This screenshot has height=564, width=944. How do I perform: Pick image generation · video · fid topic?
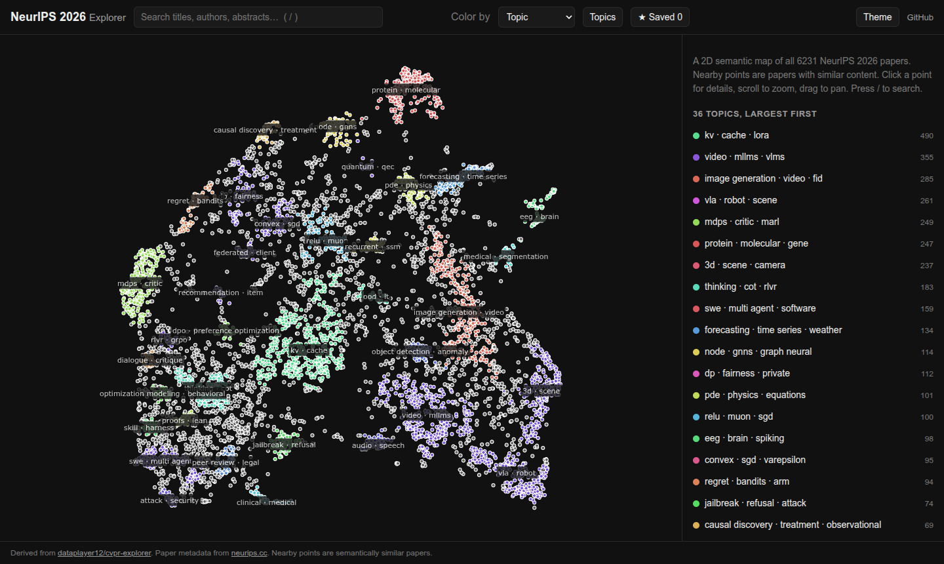tap(813, 178)
